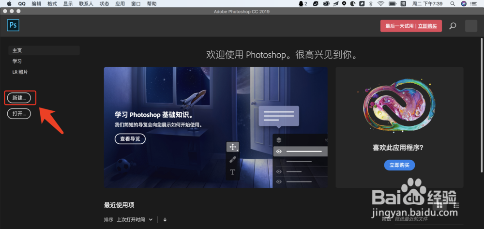Screen dimensions: 484x229
Task: Open the 应用 menu
Action: click(x=120, y=4)
